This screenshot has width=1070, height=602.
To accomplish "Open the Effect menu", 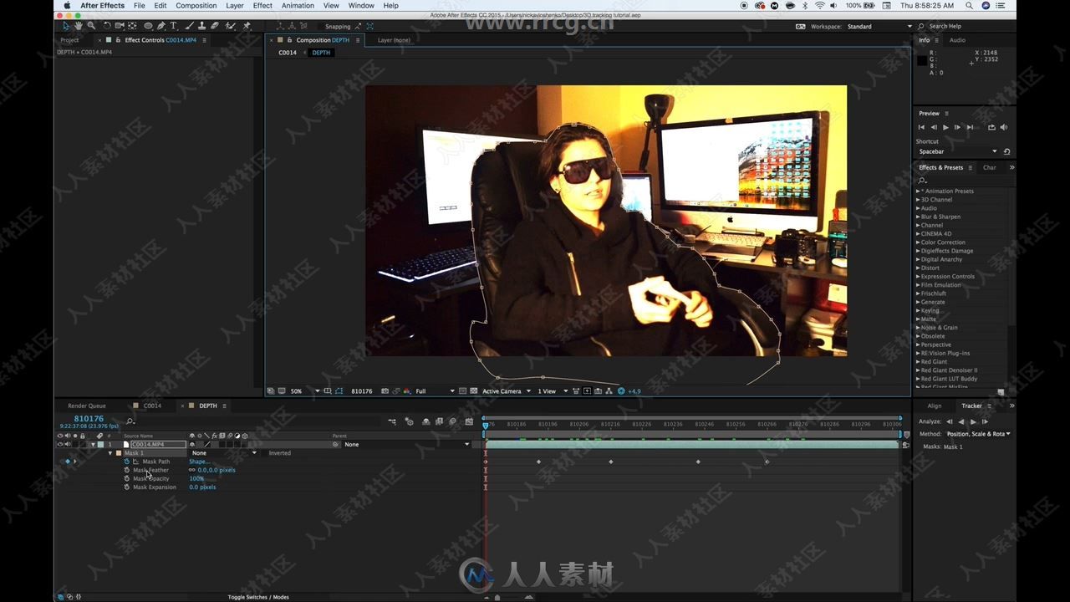I will pyautogui.click(x=262, y=5).
